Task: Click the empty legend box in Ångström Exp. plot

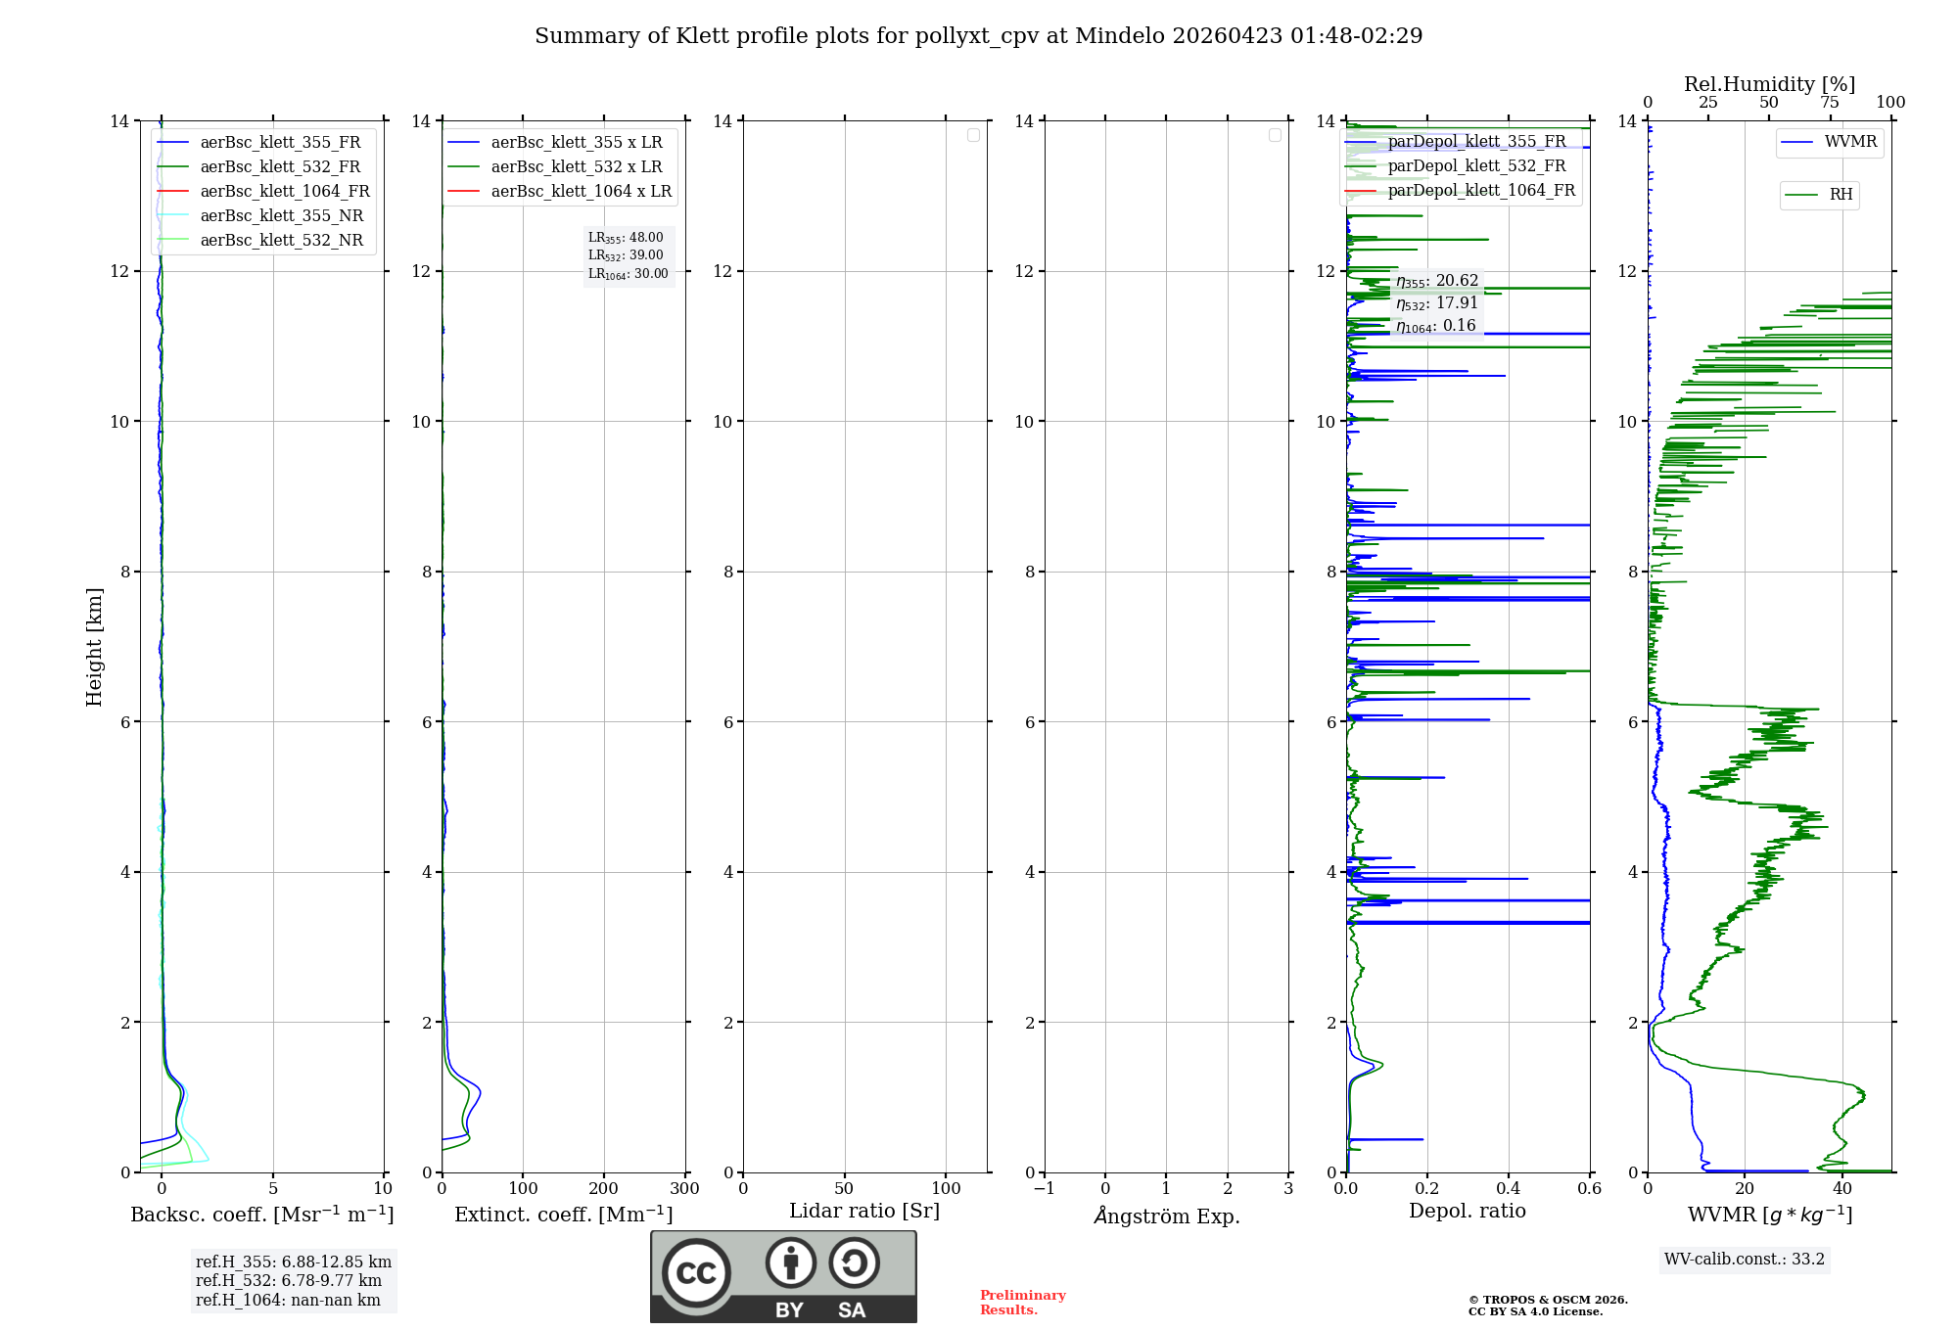Action: pyautogui.click(x=1275, y=135)
